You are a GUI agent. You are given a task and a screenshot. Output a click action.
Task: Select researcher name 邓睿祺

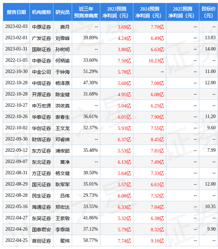point(63,140)
